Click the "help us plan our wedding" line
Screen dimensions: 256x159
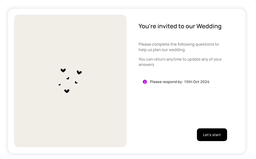[161, 50]
